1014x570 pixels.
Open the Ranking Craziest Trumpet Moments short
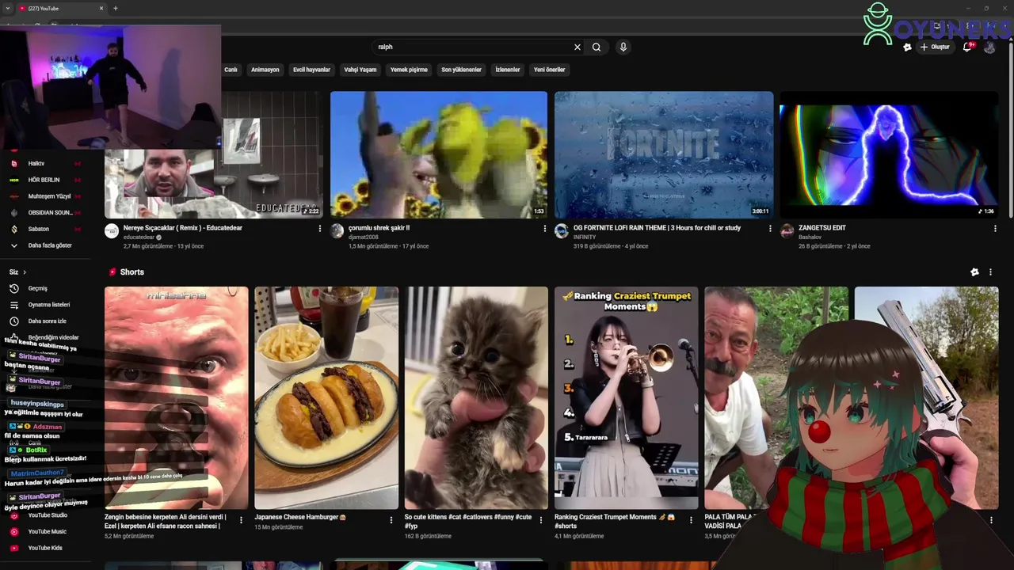pos(626,398)
